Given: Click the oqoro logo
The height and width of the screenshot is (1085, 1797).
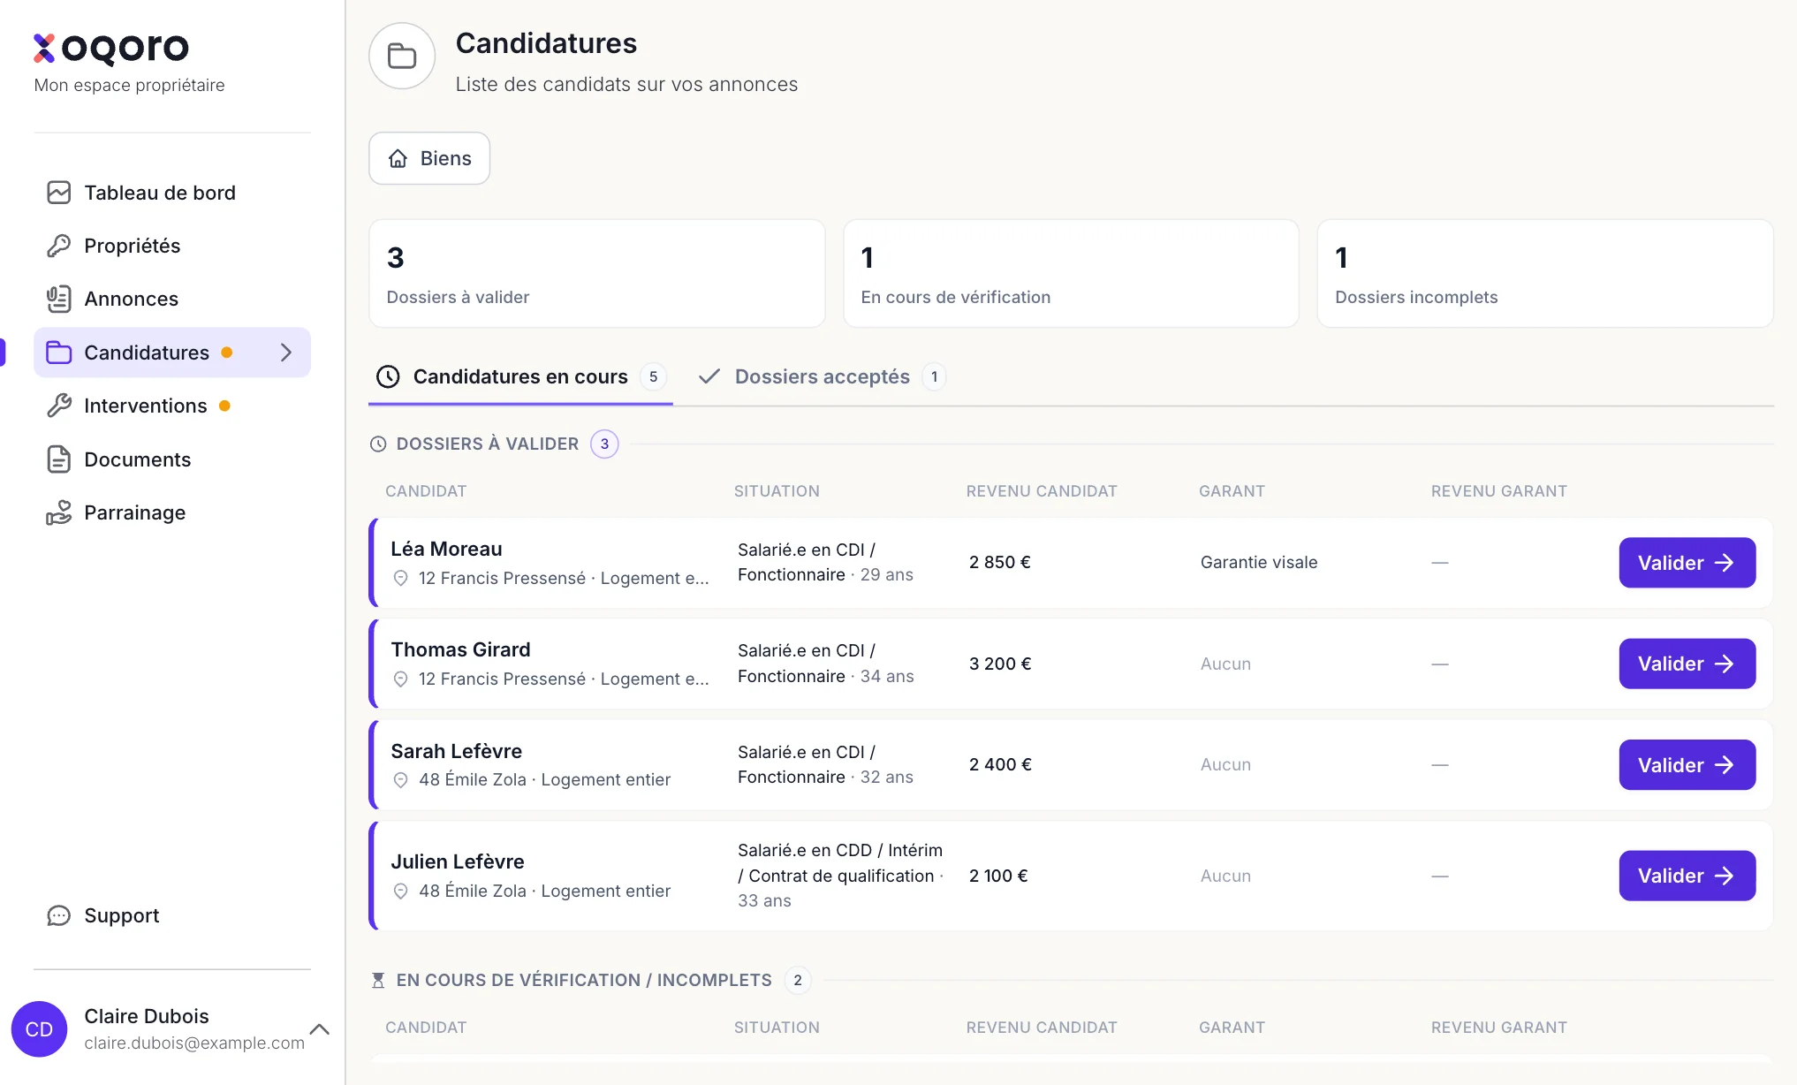Looking at the screenshot, I should [x=111, y=49].
